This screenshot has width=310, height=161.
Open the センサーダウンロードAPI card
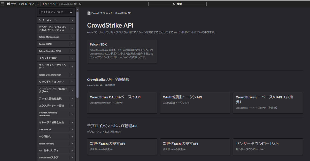click(268, 147)
